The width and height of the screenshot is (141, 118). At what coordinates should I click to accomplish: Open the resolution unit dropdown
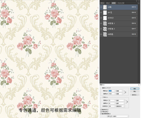point(120,106)
